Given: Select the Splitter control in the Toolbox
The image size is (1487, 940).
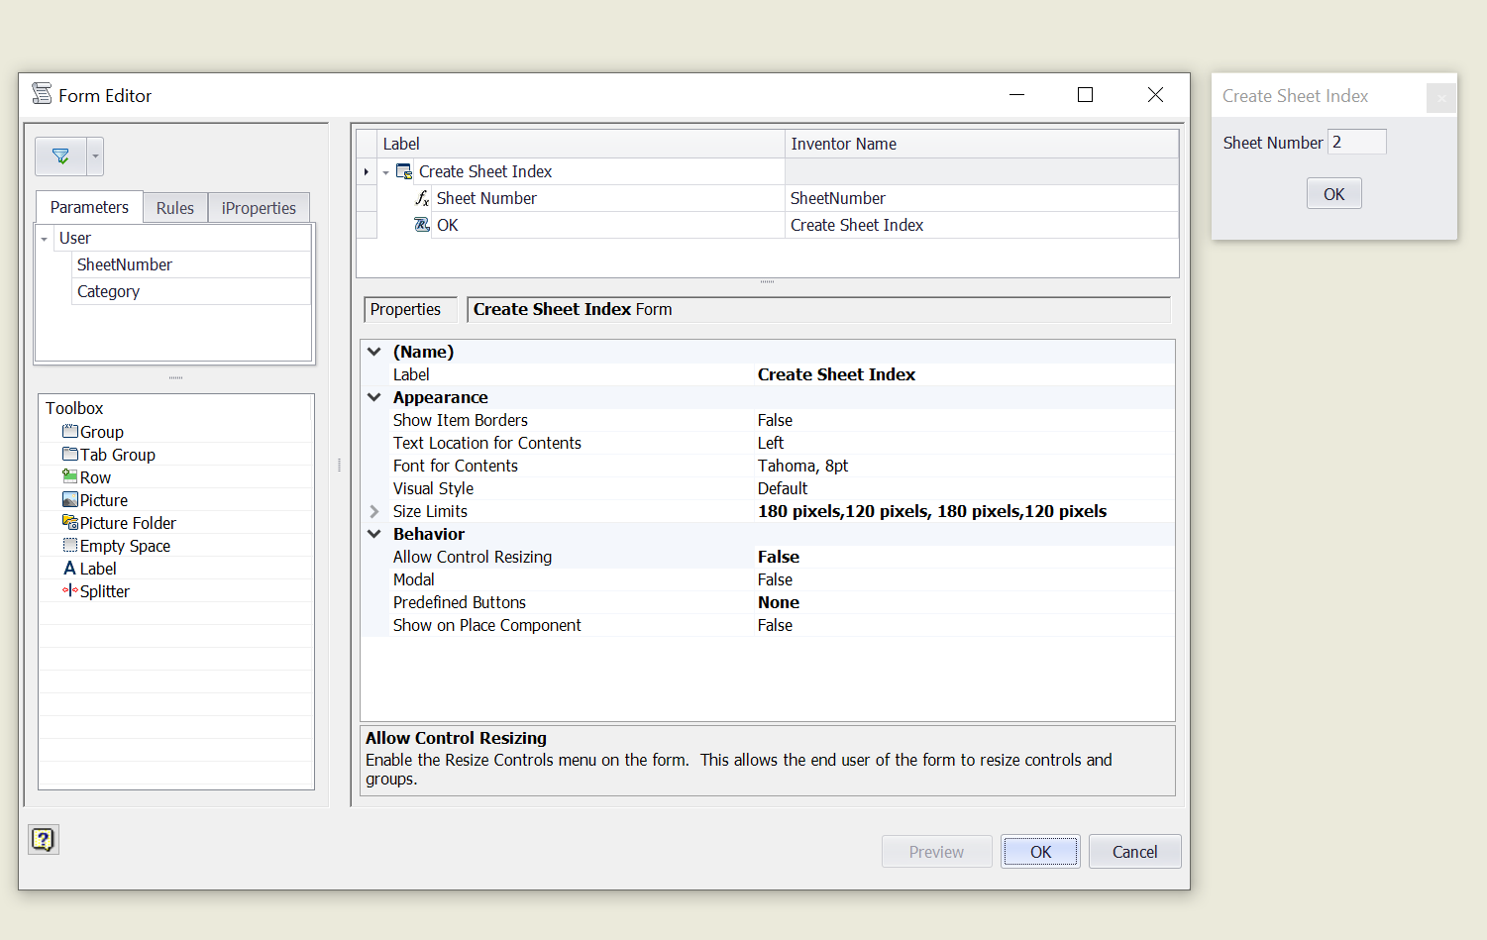Looking at the screenshot, I should coord(104,590).
